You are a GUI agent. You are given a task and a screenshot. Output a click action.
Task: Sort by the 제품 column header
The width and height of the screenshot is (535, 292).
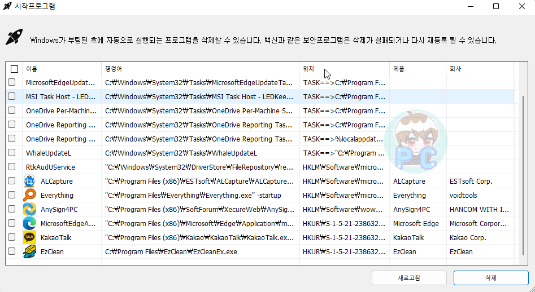pos(417,69)
